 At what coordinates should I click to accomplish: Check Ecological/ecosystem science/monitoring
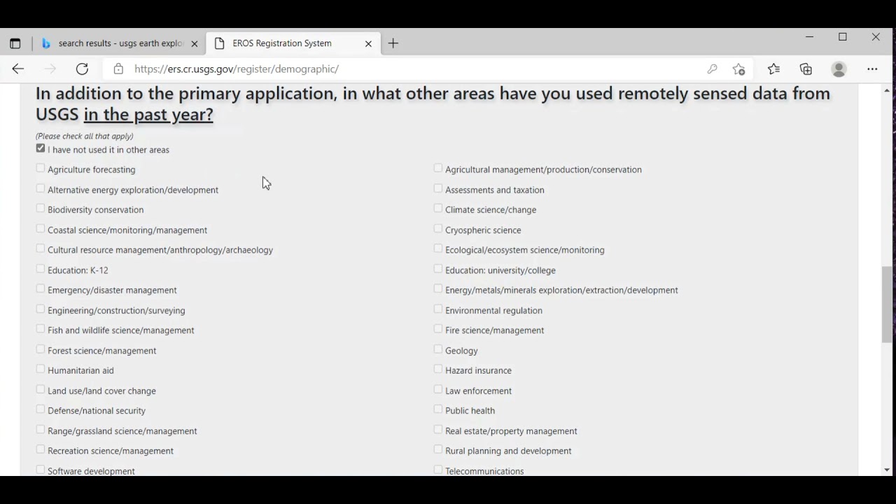point(438,248)
